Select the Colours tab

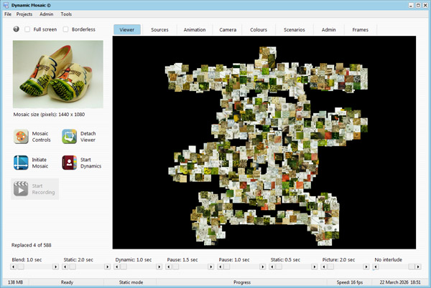(x=259, y=30)
